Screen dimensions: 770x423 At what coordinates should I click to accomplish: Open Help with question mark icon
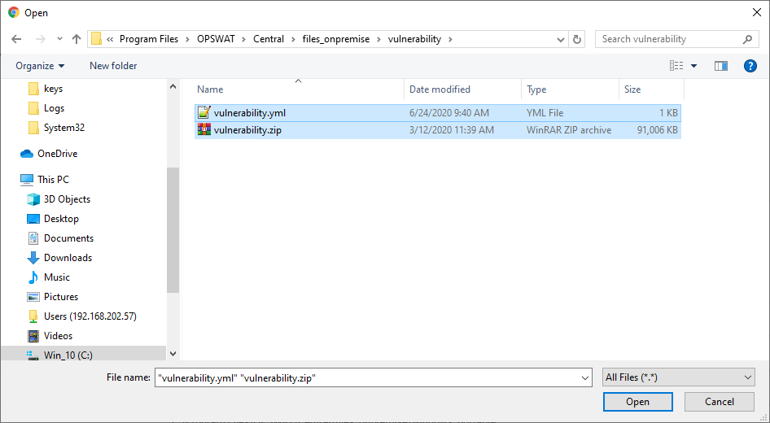(x=750, y=66)
